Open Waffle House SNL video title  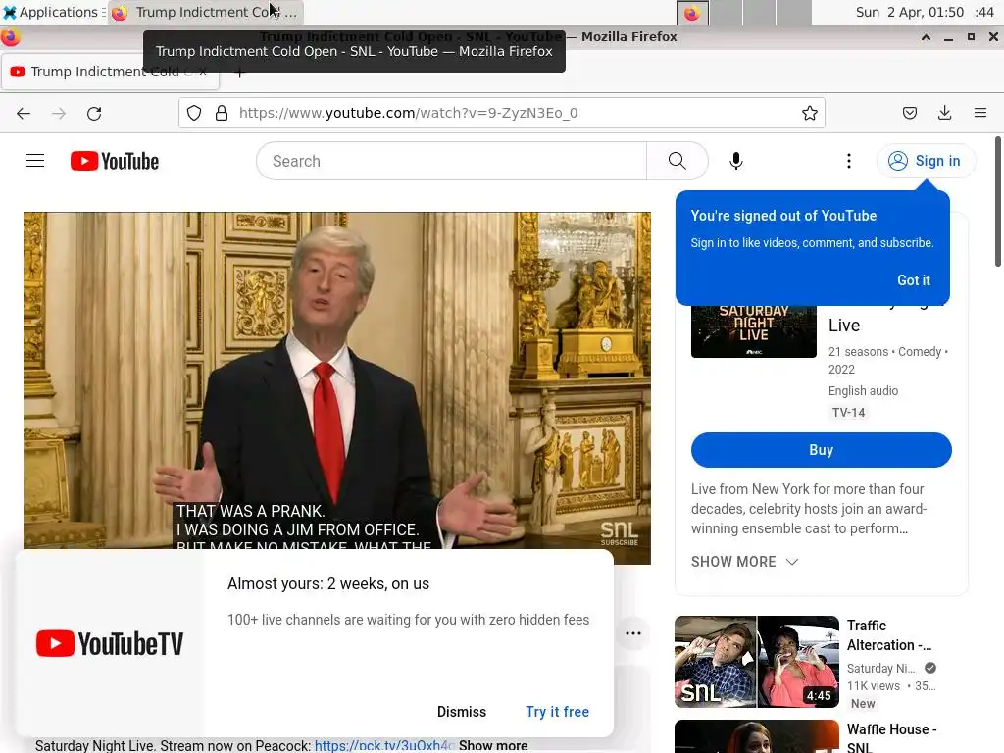pos(891,737)
